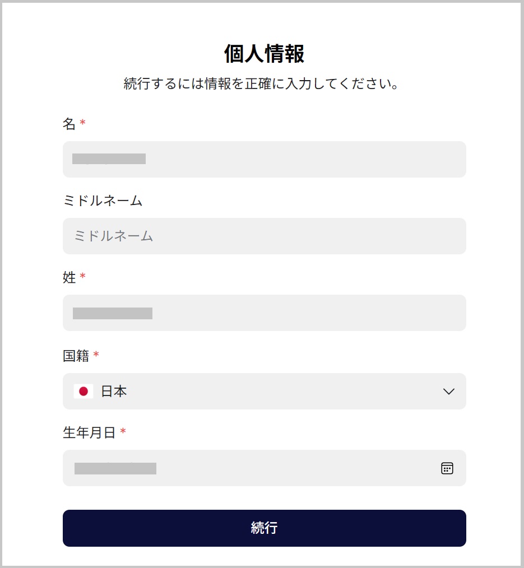
Task: Click the required asterisk next to 生年月日
Action: pos(123,432)
